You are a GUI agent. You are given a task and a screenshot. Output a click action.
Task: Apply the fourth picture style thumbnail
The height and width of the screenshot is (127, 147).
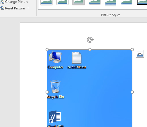95,2
